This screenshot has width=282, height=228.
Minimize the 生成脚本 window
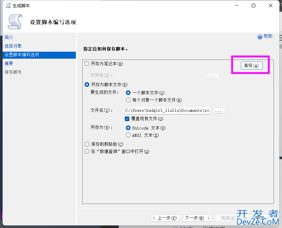237,6
